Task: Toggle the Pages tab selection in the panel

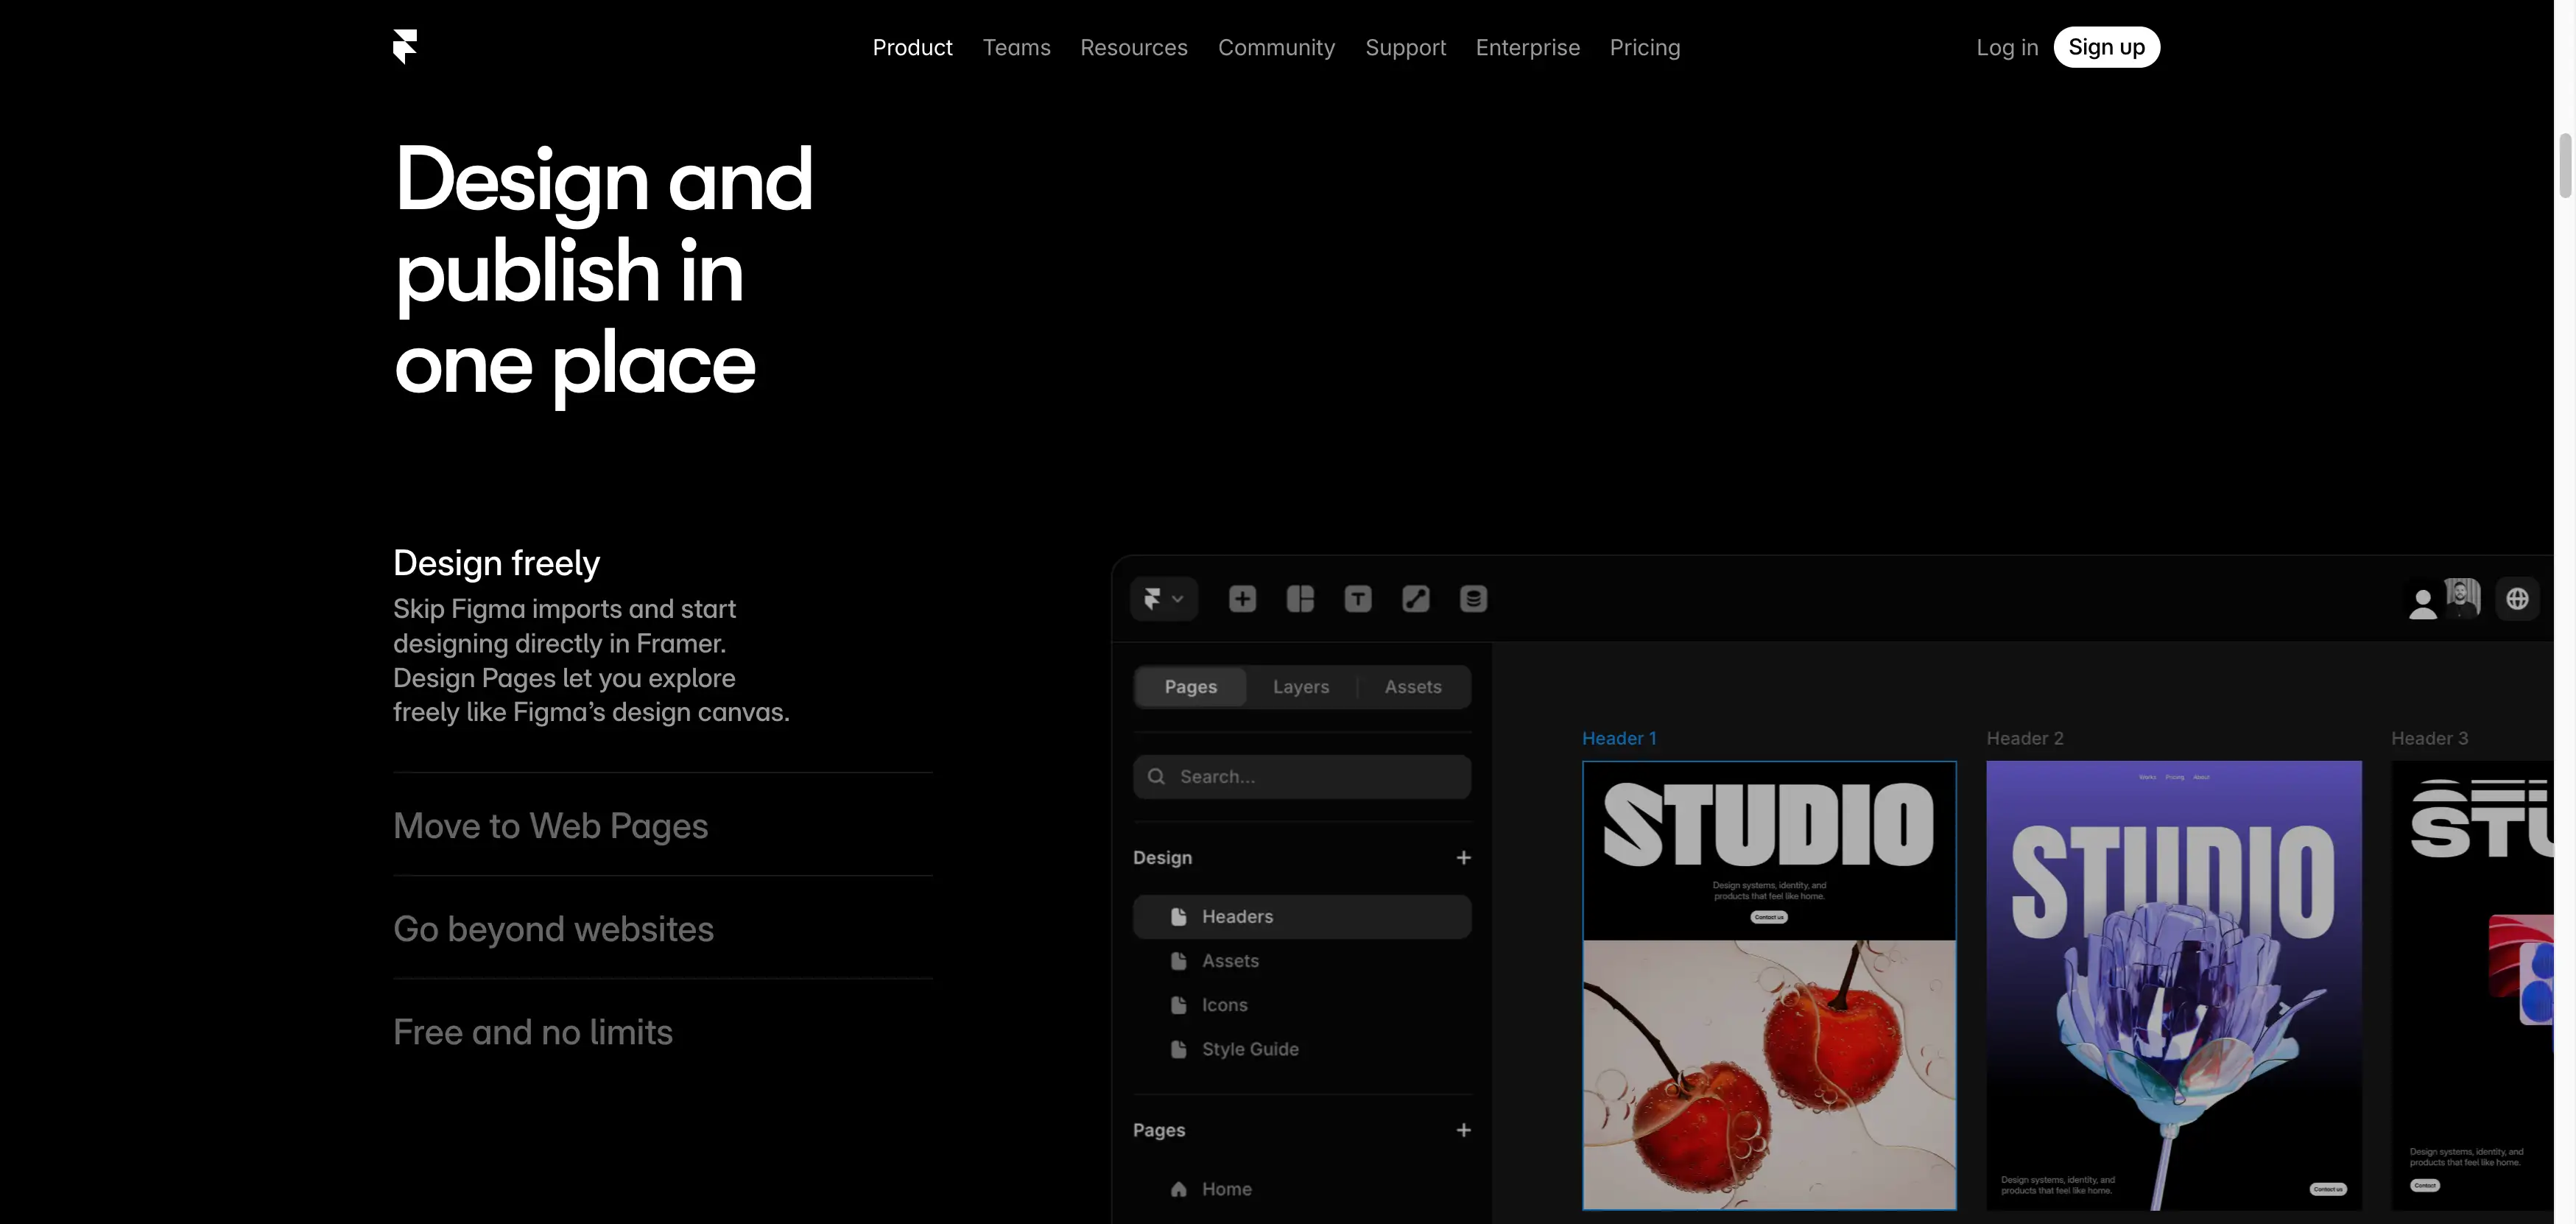Action: click(x=1190, y=686)
